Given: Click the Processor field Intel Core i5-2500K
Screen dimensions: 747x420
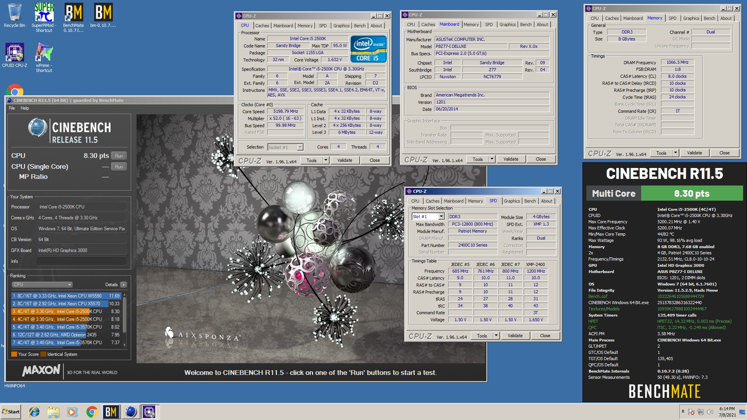Looking at the screenshot, I should click(82, 207).
